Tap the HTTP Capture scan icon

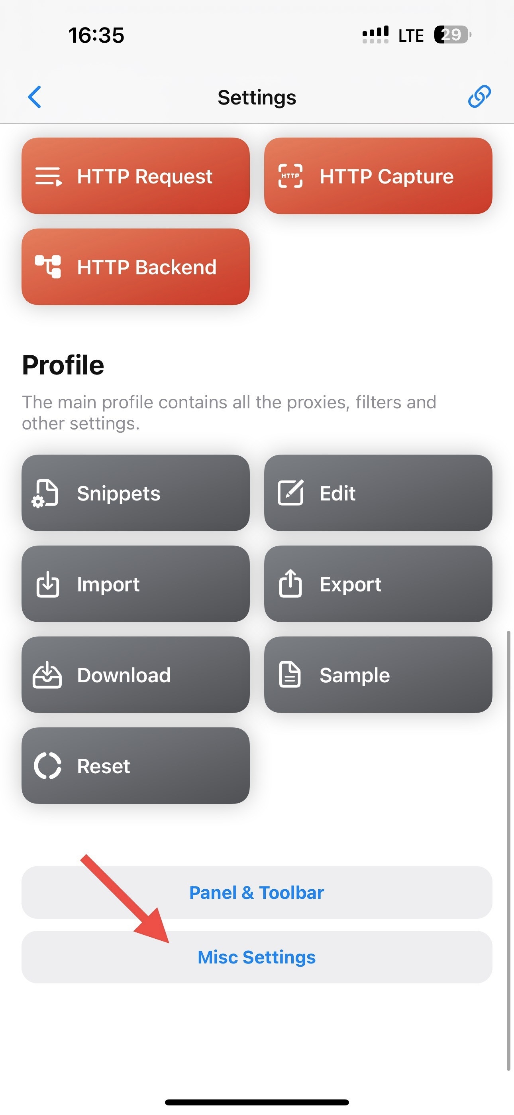[290, 176]
